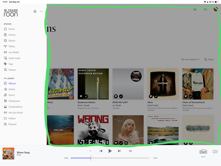The image size is (221, 166).
Task: Click the Playlists list icon
Action: tap(5, 124)
